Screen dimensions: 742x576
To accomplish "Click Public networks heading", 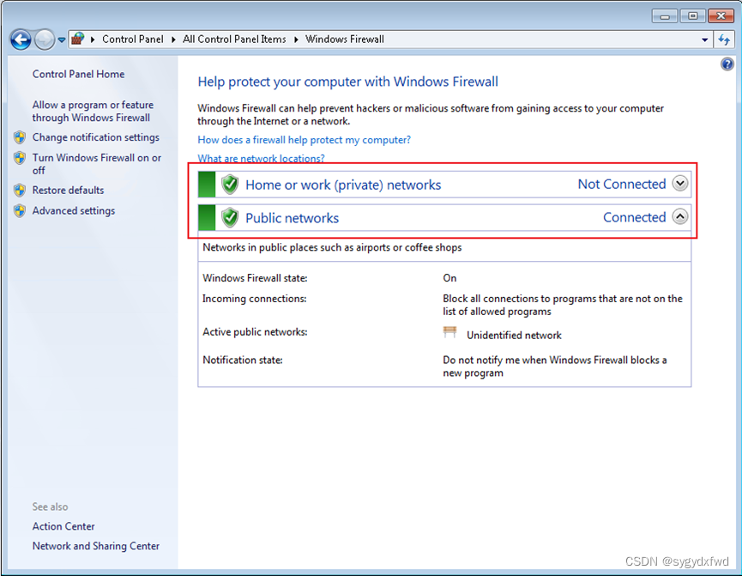I will (x=292, y=218).
